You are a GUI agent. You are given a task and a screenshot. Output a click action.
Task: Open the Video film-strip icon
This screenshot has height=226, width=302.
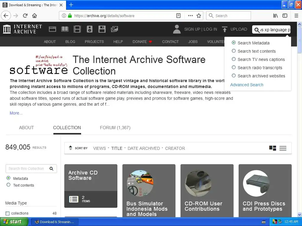[x=77, y=29]
